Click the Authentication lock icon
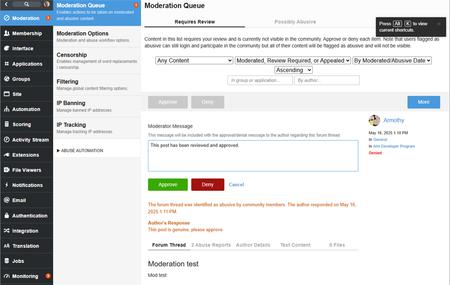This screenshot has height=285, width=450. [7, 216]
